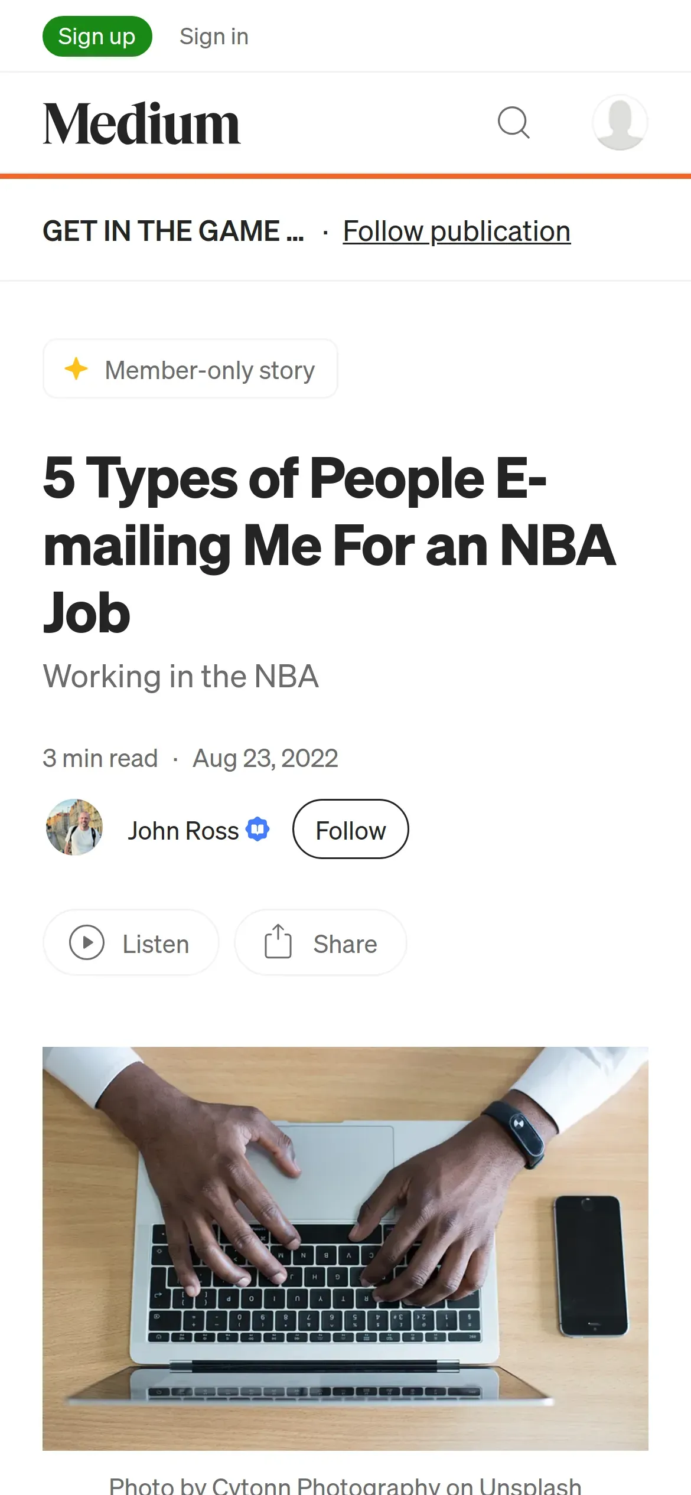This screenshot has width=691, height=1495.
Task: Click the blue verified badge icon
Action: [258, 829]
